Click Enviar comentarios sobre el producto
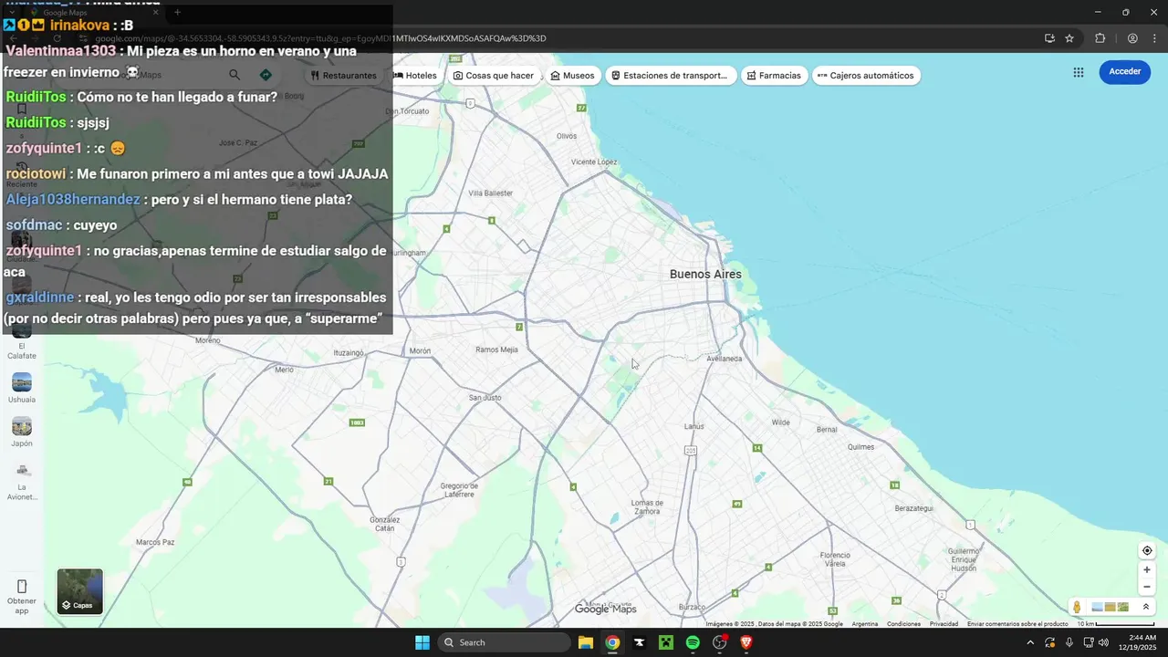 coord(1017,624)
